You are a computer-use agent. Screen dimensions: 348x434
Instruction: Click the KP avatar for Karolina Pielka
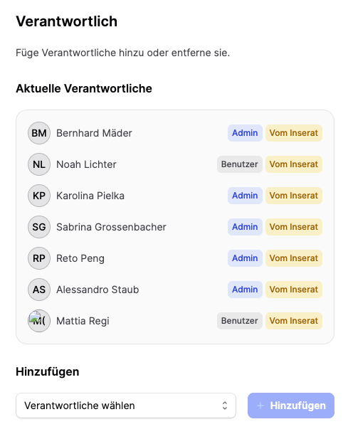[x=39, y=196]
